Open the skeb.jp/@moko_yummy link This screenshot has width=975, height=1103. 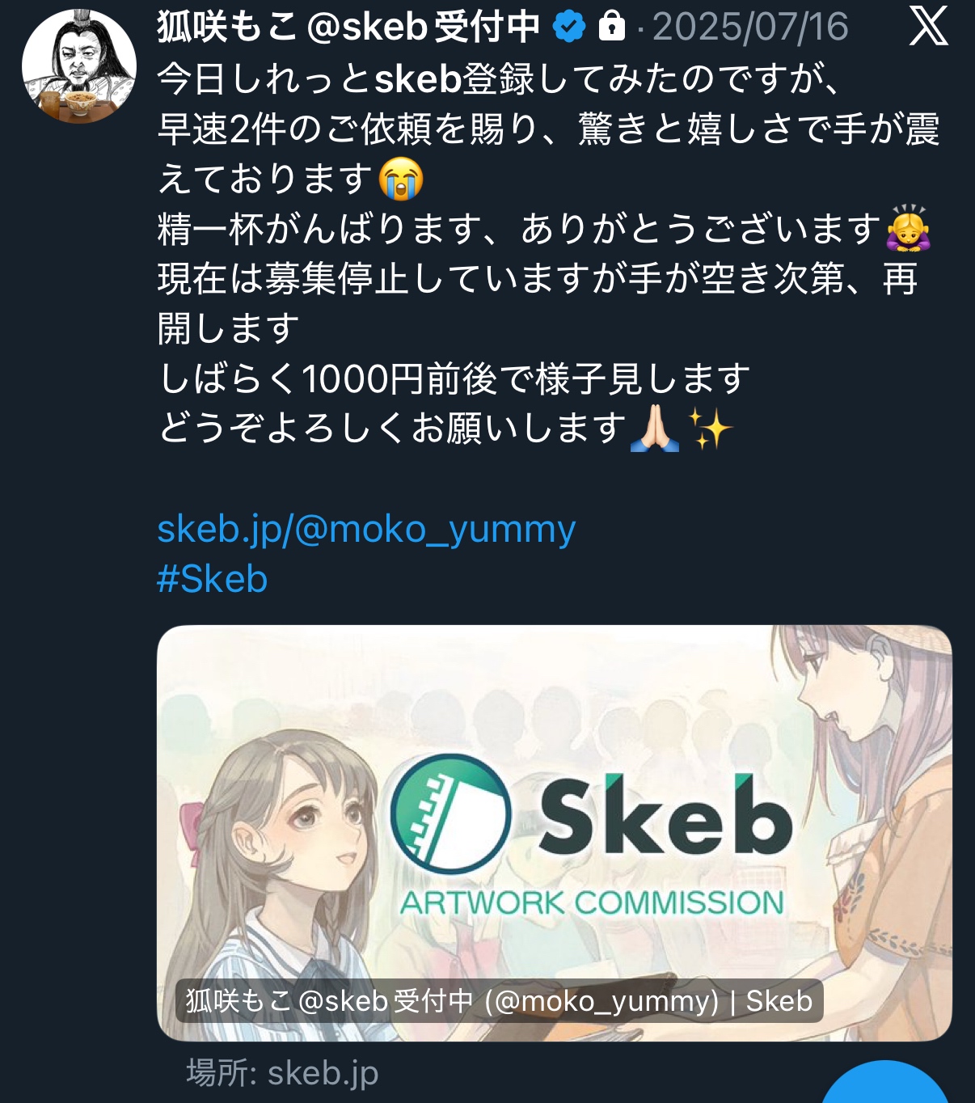click(366, 530)
